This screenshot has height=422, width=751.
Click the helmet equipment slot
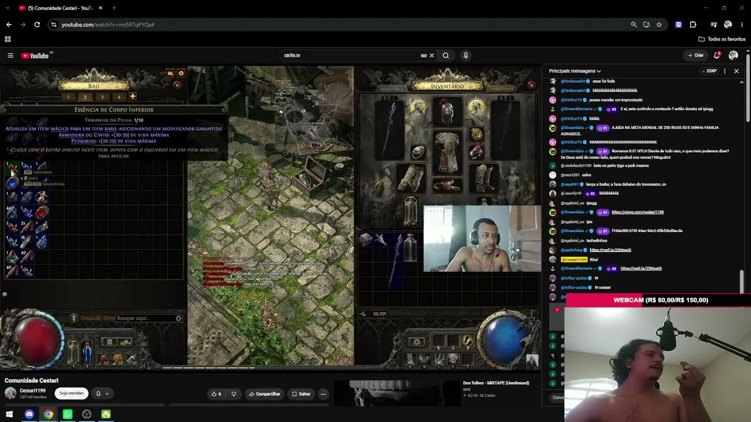click(x=447, y=112)
